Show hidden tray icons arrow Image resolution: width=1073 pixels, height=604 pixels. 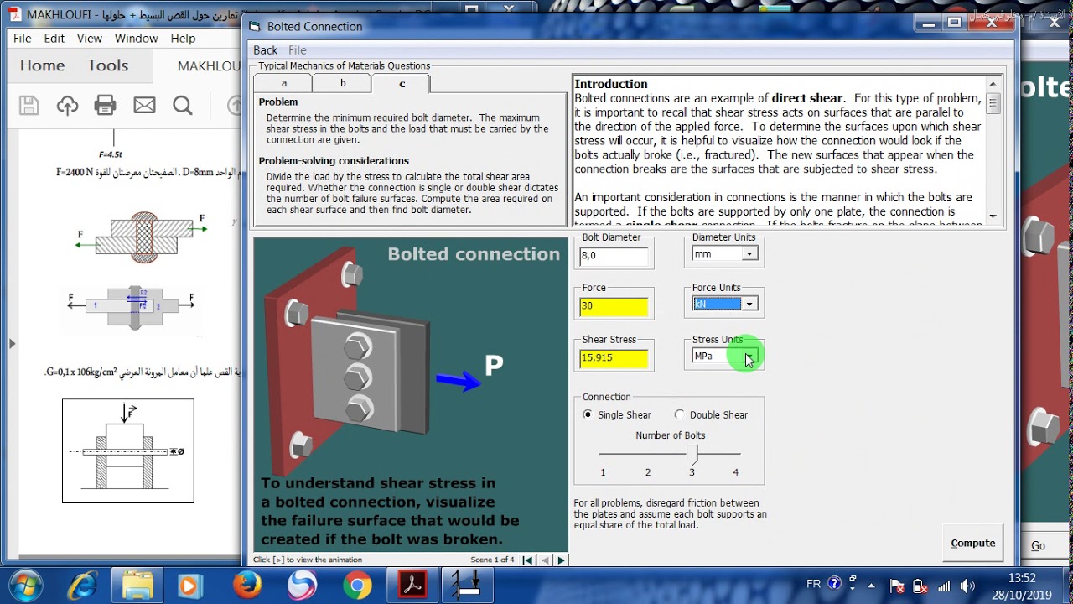[872, 585]
